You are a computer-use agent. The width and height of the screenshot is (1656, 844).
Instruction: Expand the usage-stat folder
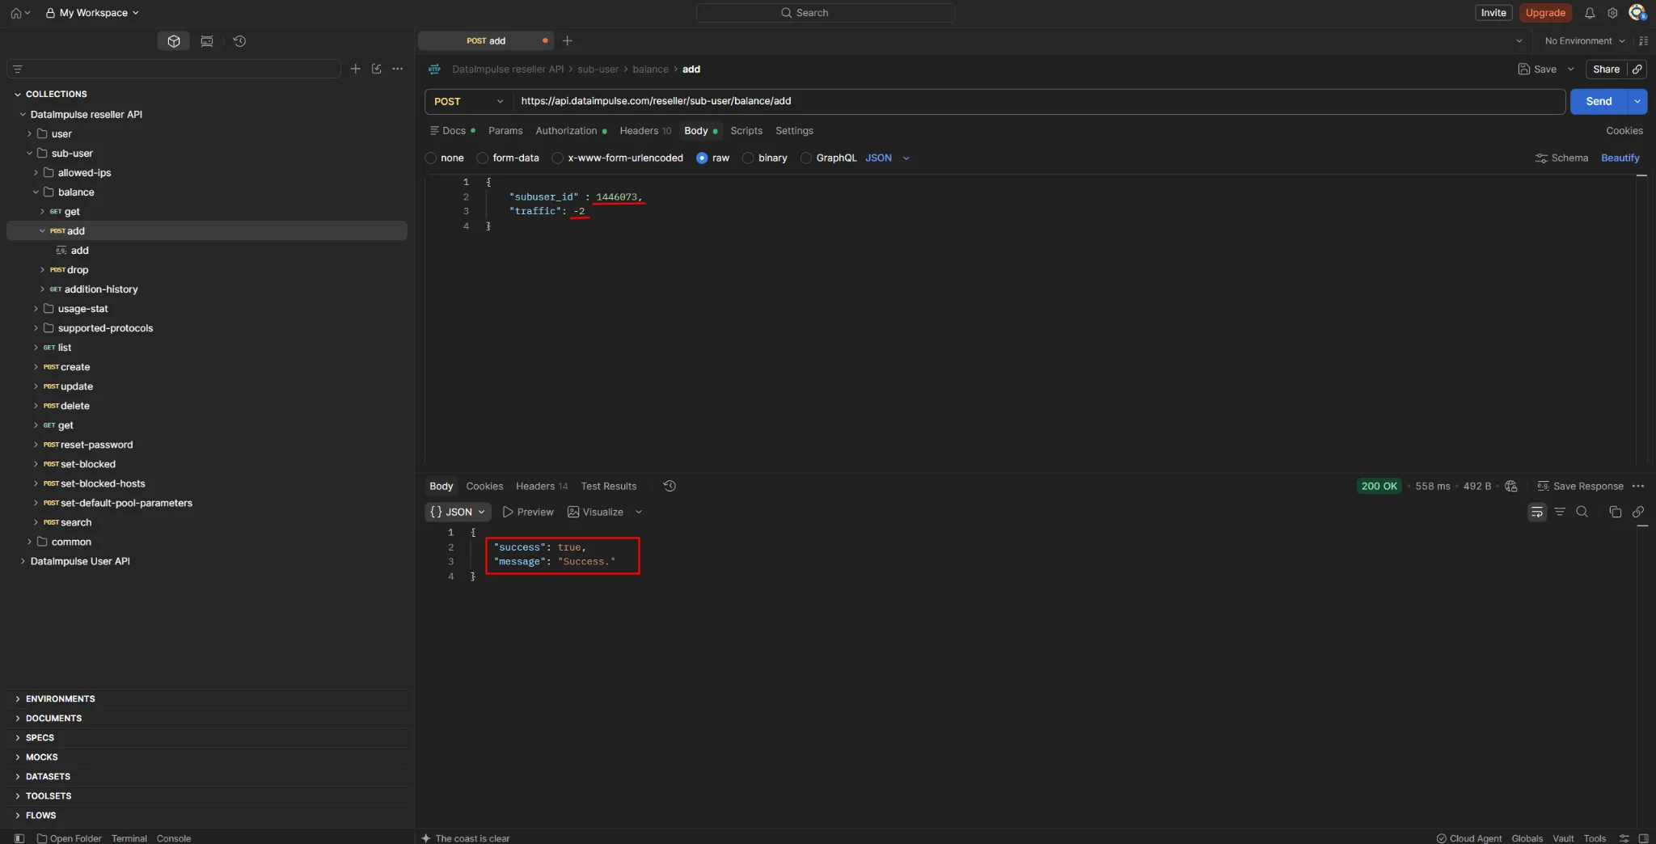click(x=82, y=309)
